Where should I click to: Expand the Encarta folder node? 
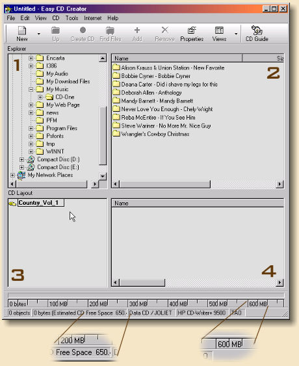[31, 58]
